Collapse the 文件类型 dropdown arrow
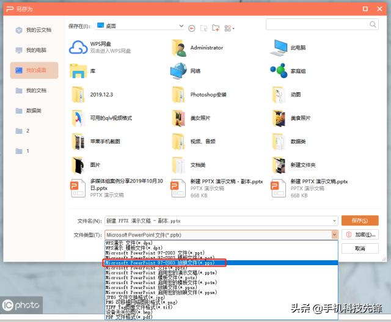Screen dimensions: 391x322 coord(334,235)
